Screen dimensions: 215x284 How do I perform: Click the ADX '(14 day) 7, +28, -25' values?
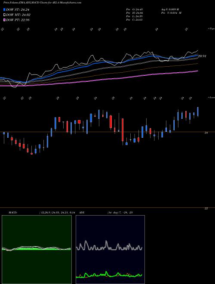coord(120,213)
